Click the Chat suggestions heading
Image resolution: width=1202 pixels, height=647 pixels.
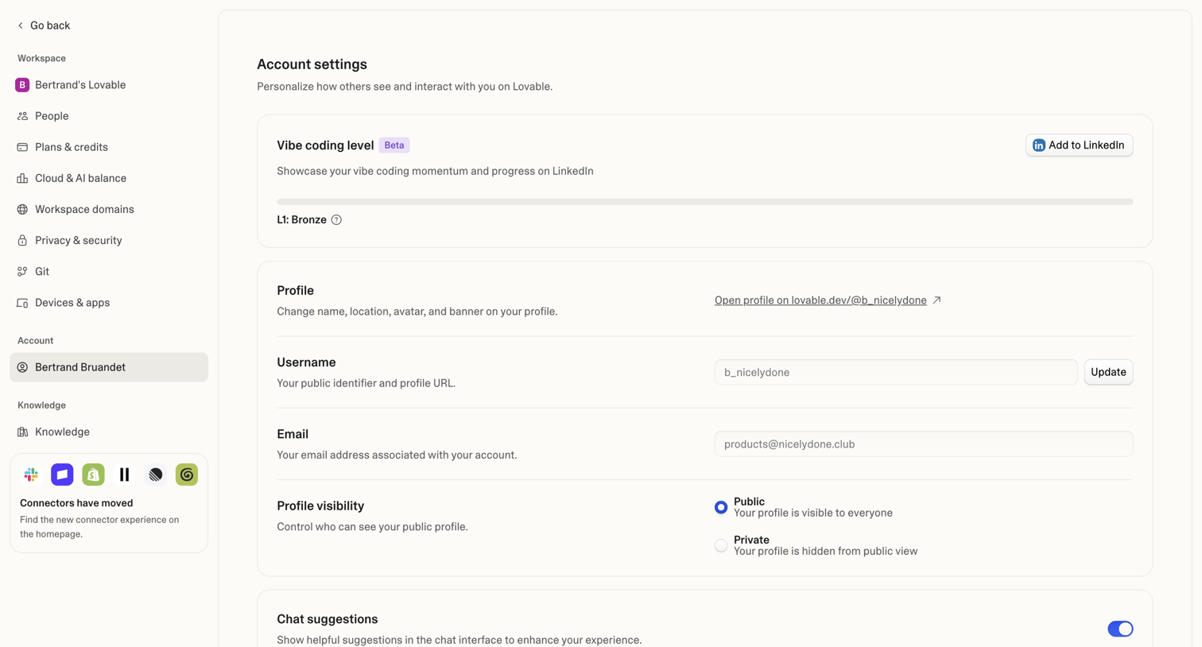pyautogui.click(x=328, y=619)
